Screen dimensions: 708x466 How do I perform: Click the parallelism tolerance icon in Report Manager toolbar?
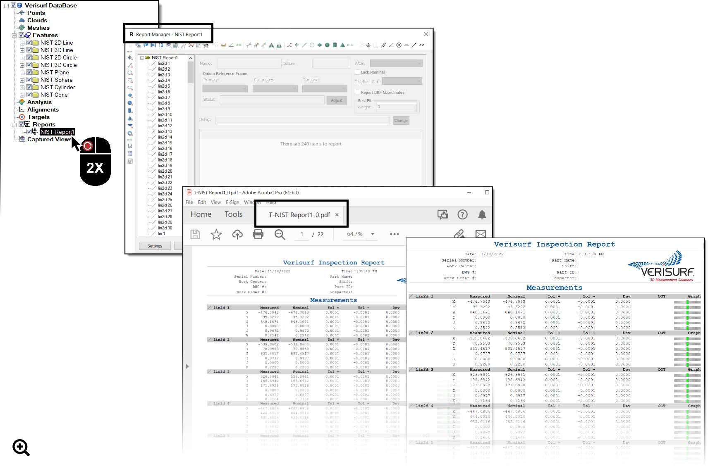pos(383,45)
